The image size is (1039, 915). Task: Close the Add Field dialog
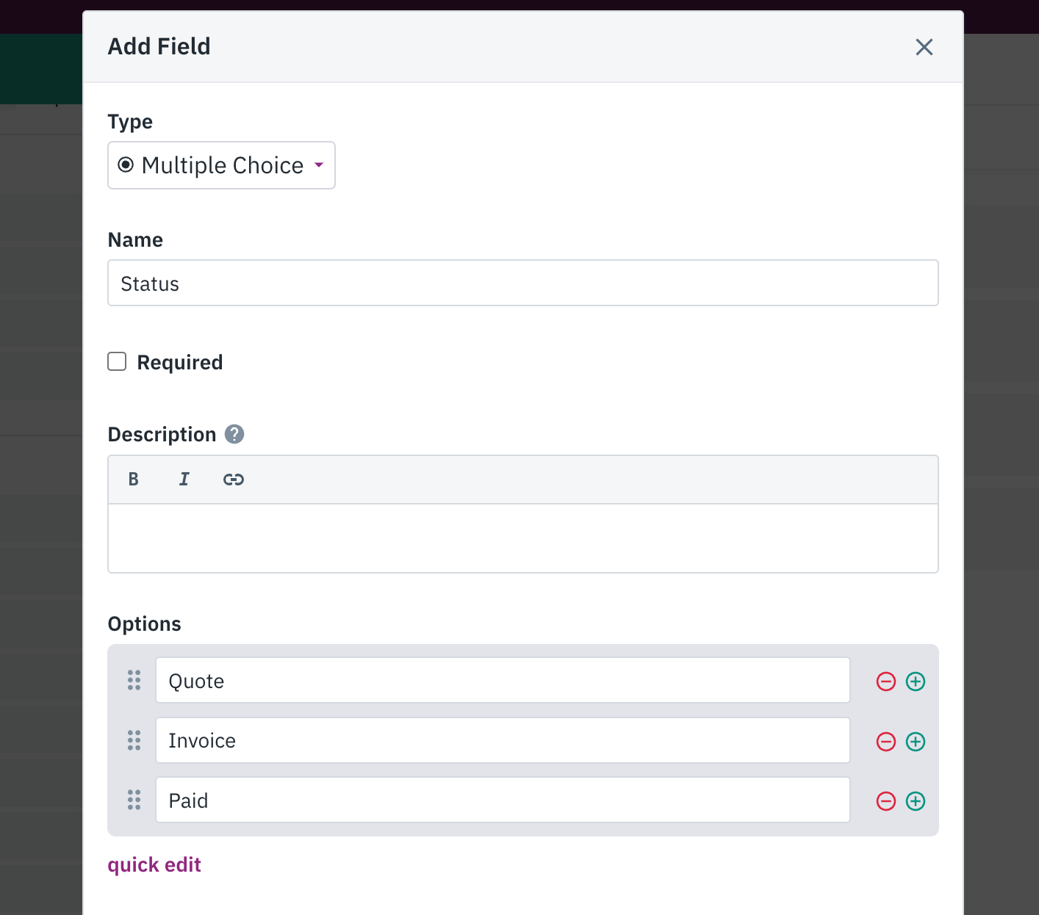(924, 47)
